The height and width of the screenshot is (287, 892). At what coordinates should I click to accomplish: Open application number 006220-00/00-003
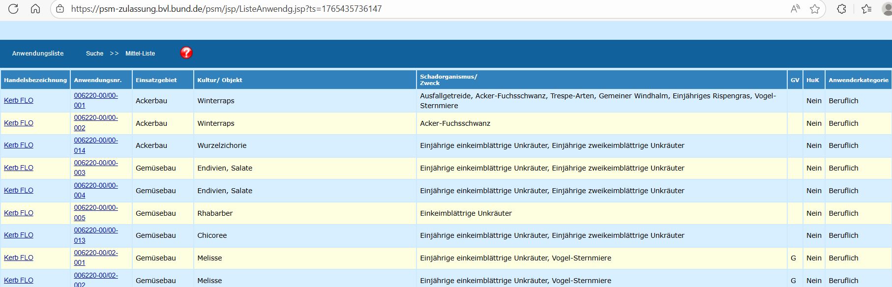click(96, 168)
